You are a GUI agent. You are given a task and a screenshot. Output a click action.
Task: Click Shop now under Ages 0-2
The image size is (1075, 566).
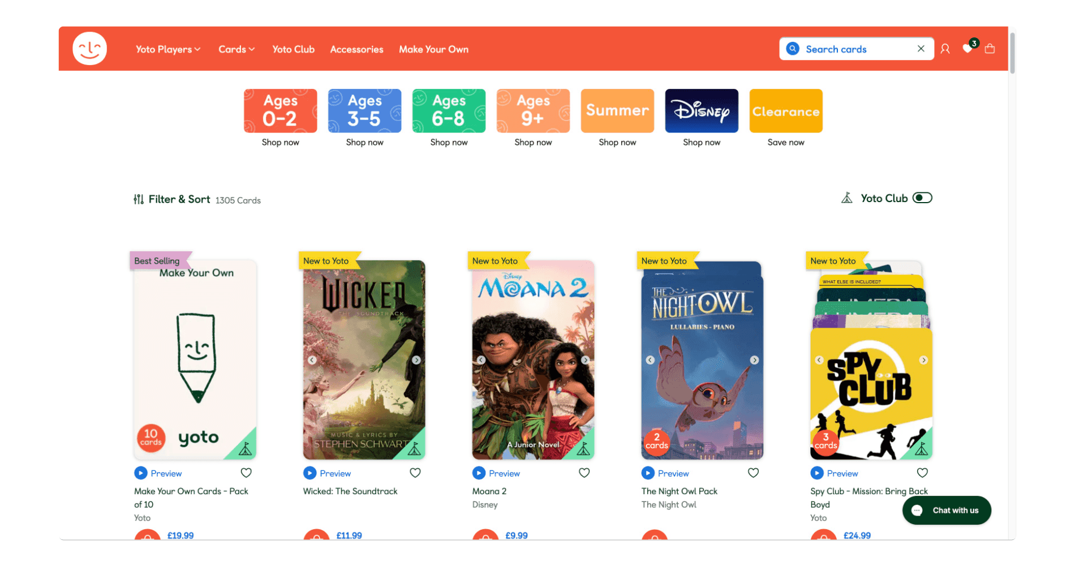[280, 143]
